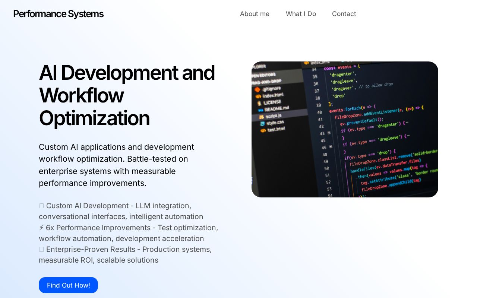Click the CSS icon next to style.css
The width and height of the screenshot is (477, 298).
tap(262, 124)
